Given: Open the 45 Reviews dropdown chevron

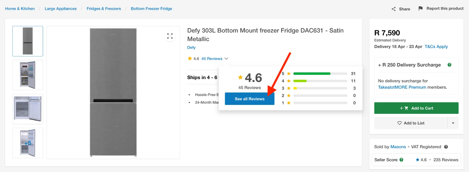Looking at the screenshot, I should coord(226,58).
